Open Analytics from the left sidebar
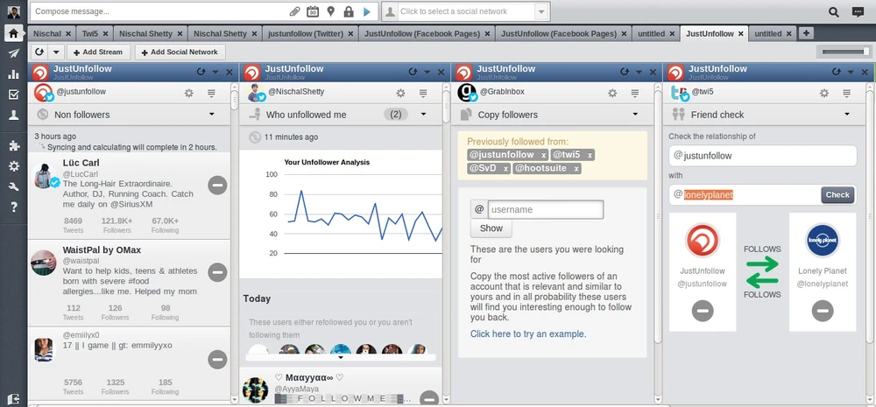This screenshot has width=876, height=407. click(x=13, y=74)
